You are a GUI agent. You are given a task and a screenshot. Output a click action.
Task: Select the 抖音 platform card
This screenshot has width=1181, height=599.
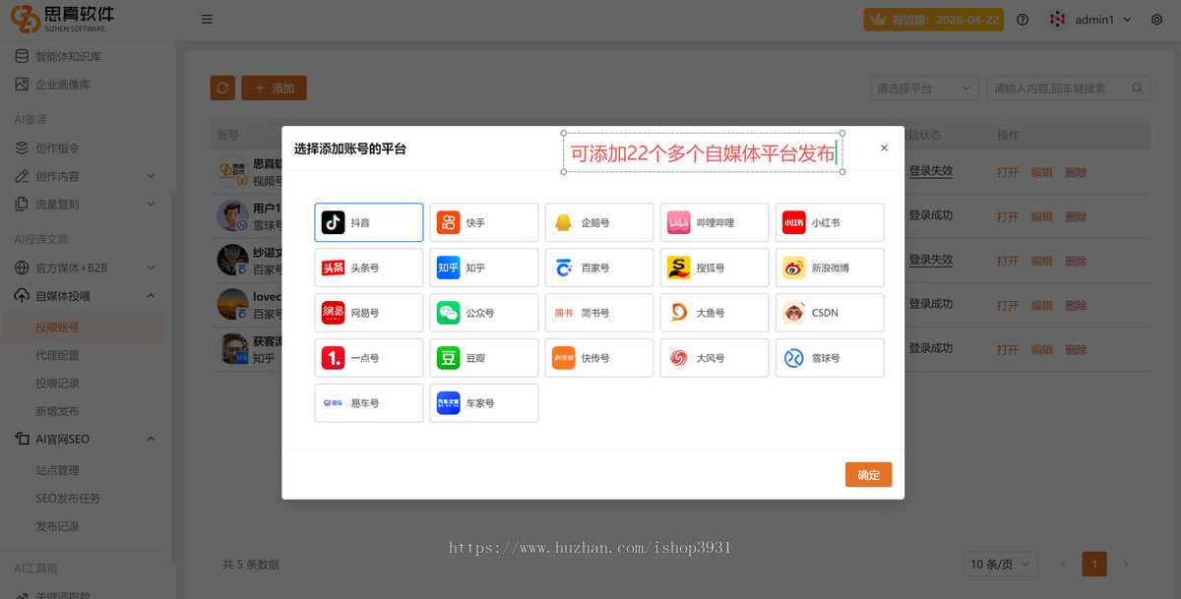[369, 222]
